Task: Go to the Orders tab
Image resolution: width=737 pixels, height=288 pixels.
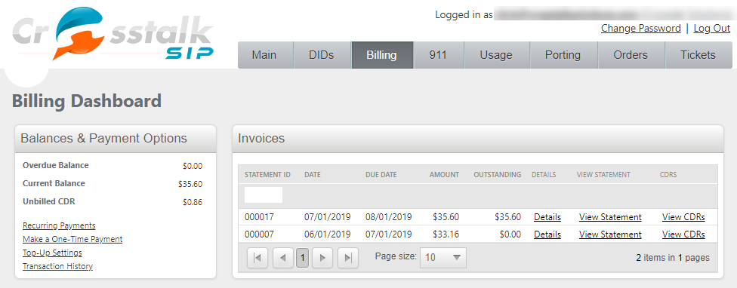Action: [x=631, y=55]
